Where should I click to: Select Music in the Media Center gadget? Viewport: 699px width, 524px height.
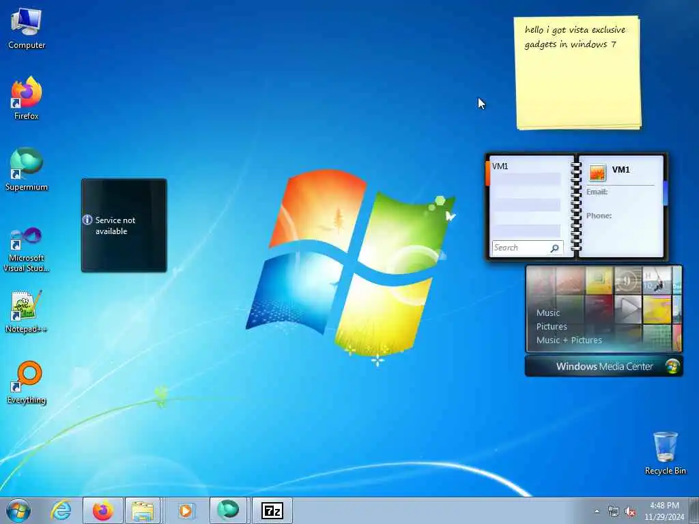(548, 312)
